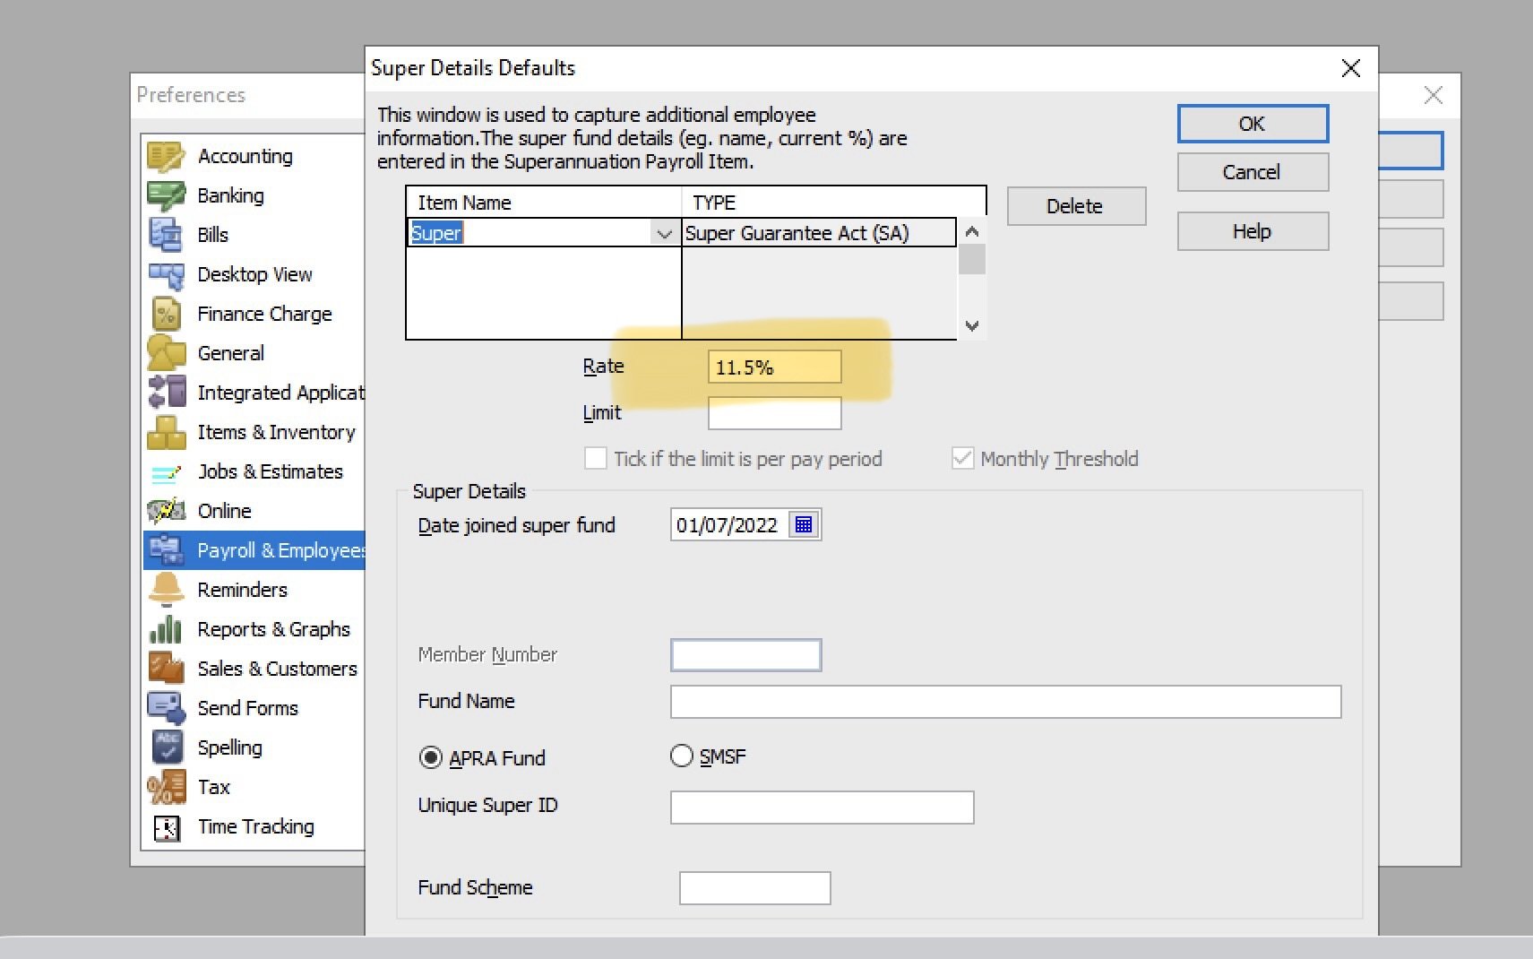The height and width of the screenshot is (959, 1533).
Task: Select the Reminders label in Preferences list
Action: pyautogui.click(x=243, y=590)
